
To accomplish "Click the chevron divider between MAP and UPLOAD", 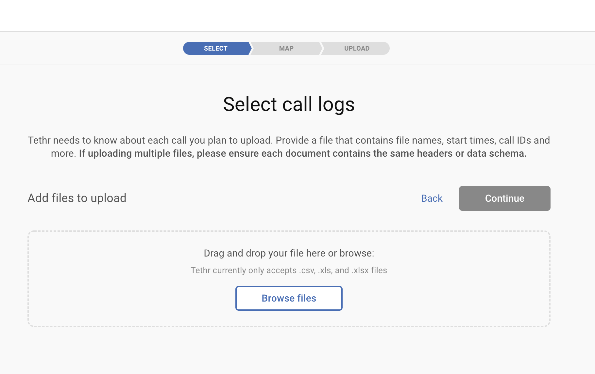I will (321, 48).
